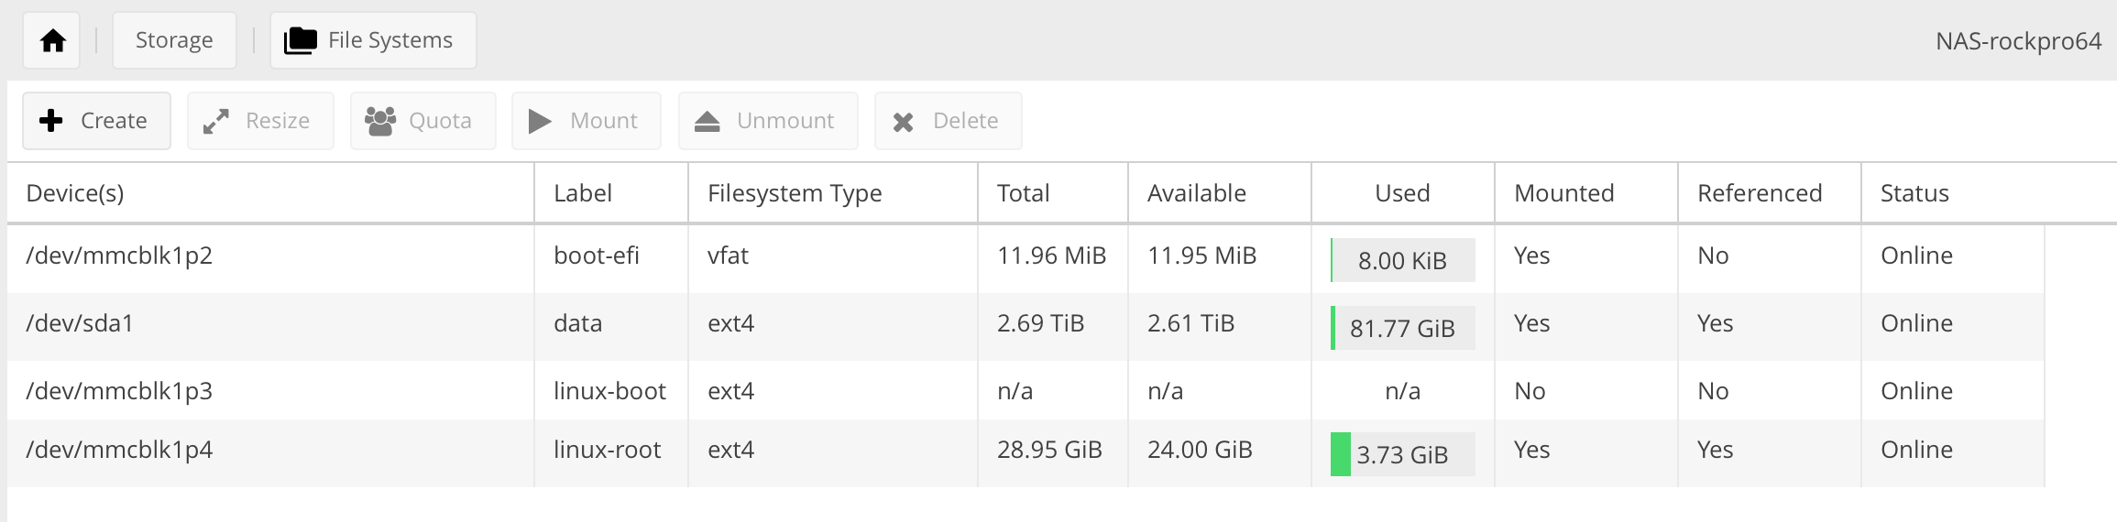Click the 3.73 GiB usage bar
The image size is (2117, 522).
click(x=1402, y=454)
